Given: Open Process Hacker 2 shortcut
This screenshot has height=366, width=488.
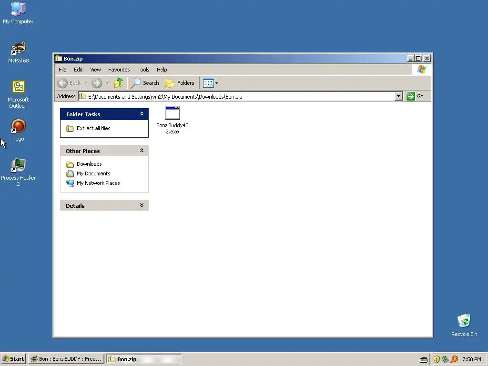Looking at the screenshot, I should [x=18, y=173].
